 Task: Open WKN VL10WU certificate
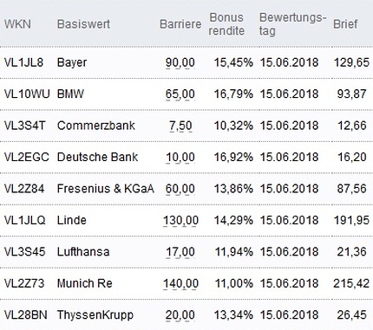[27, 94]
